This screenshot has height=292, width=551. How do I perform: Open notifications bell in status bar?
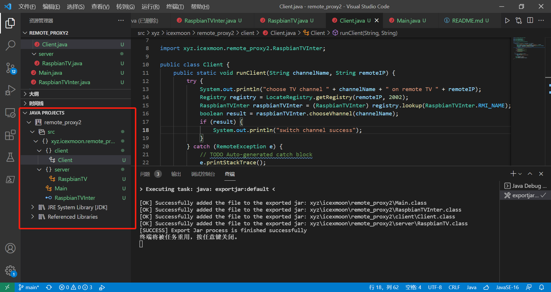pos(542,287)
